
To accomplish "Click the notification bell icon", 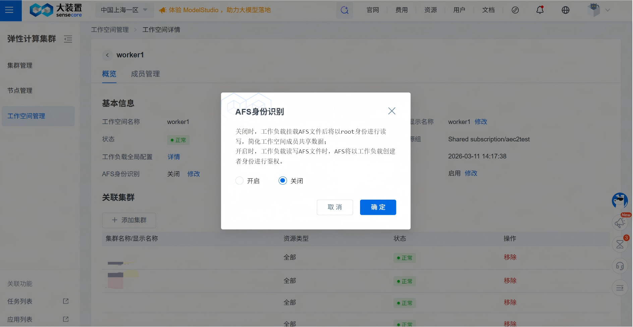I will [x=540, y=10].
